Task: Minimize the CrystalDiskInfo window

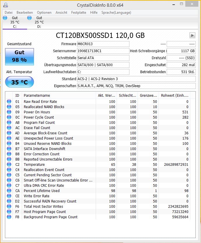Action: pos(174,5)
